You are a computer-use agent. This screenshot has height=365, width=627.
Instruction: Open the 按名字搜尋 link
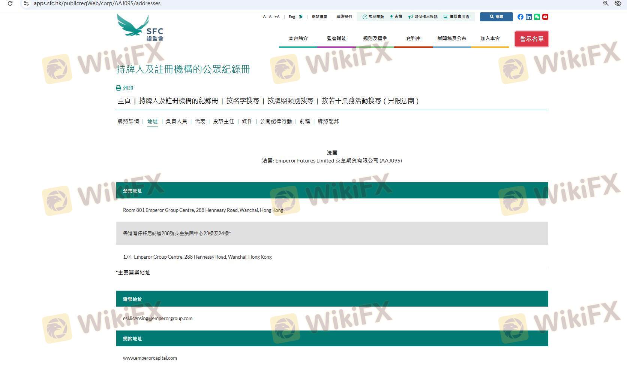coord(243,101)
